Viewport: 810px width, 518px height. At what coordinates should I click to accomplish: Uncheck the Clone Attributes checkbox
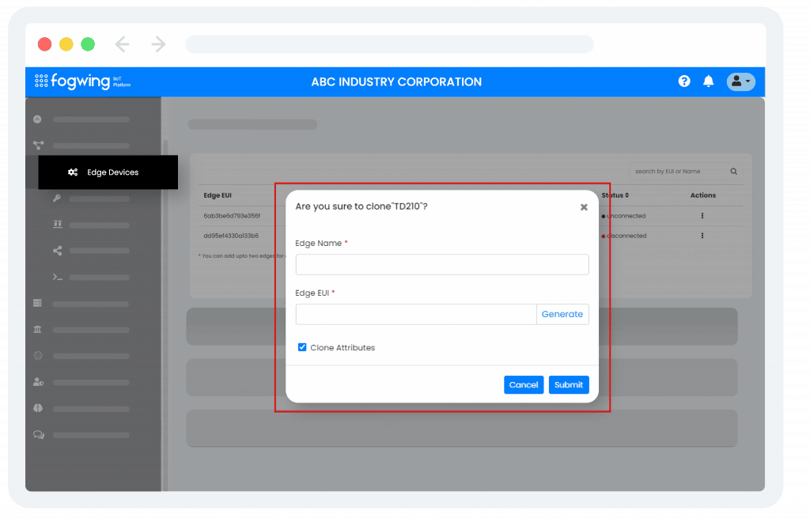tap(302, 347)
